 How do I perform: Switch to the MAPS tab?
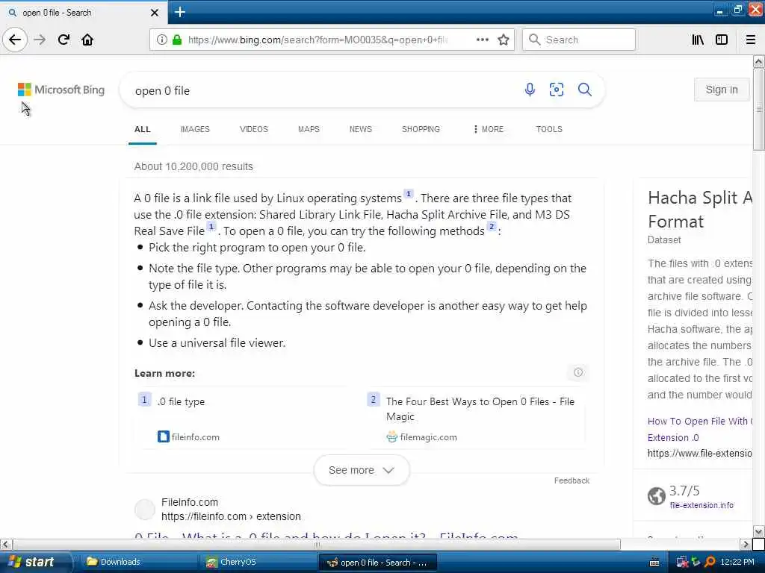tap(309, 129)
